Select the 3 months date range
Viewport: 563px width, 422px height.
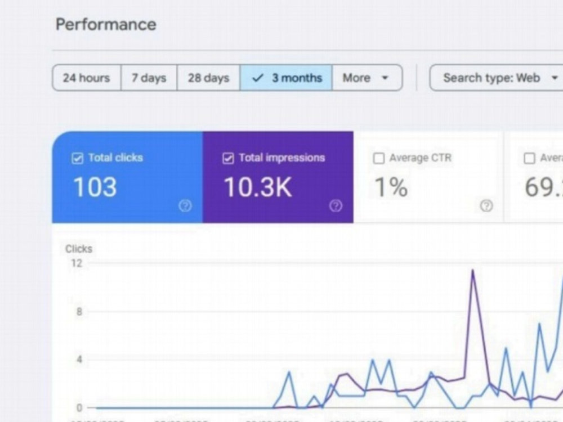286,78
